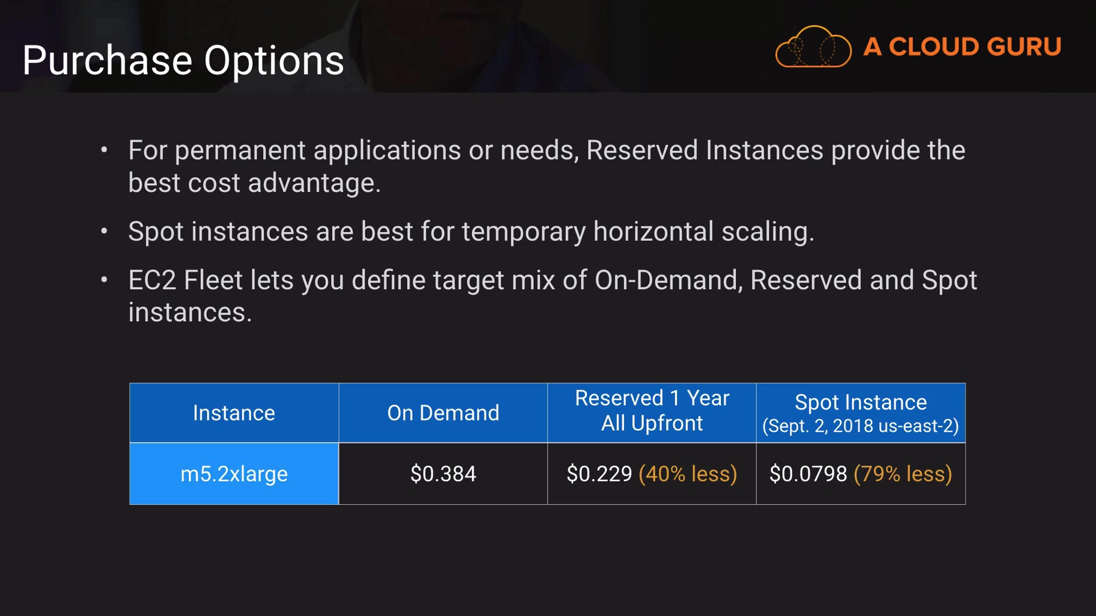1096x616 pixels.
Task: Click the $0.229 reserved price value
Action: point(599,474)
